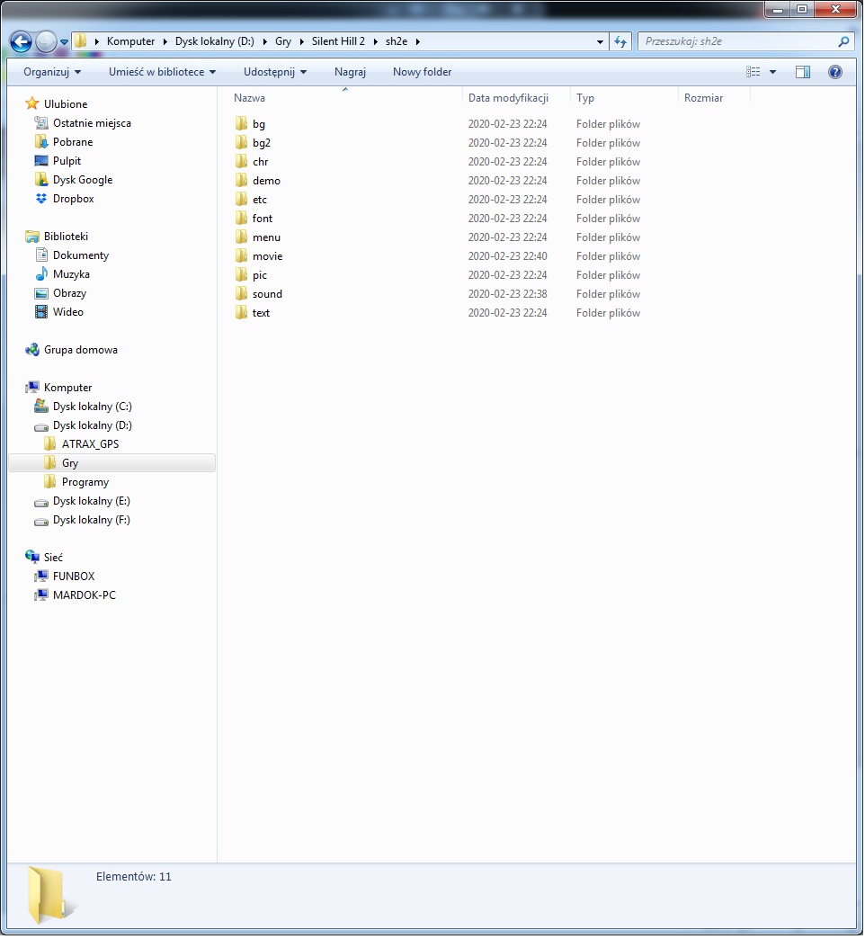Screen dimensions: 865x939
Task: Navigate to 'Gry' in the address breadcrumb
Action: pyautogui.click(x=283, y=41)
